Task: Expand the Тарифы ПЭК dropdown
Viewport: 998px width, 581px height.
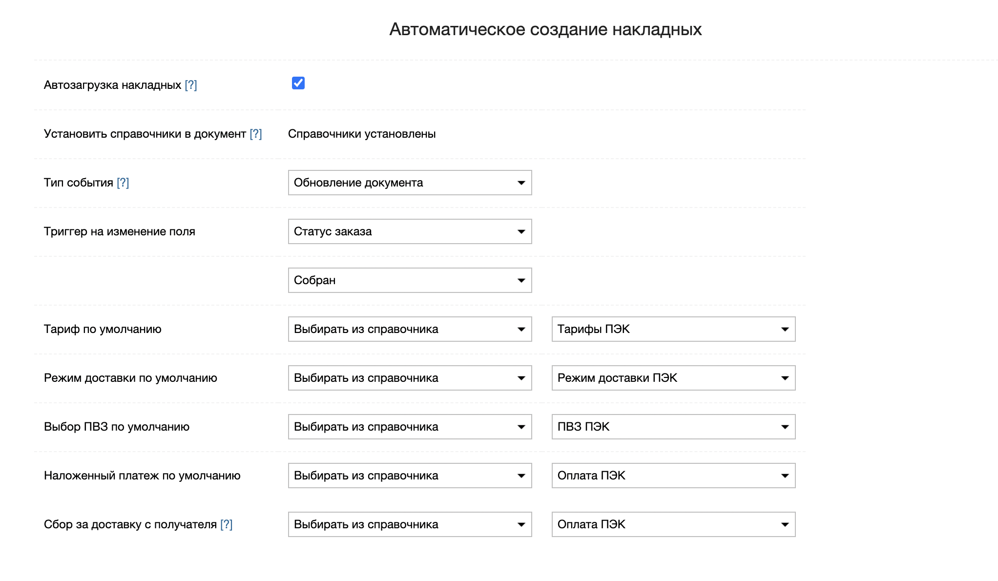Action: [673, 329]
